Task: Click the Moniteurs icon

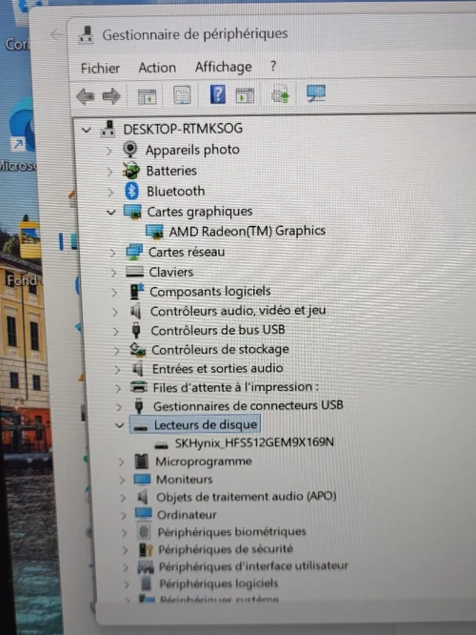Action: tap(142, 479)
